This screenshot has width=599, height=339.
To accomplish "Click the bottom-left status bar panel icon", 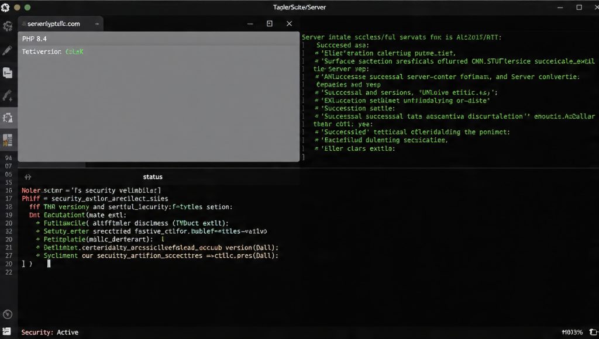I will click(x=7, y=331).
